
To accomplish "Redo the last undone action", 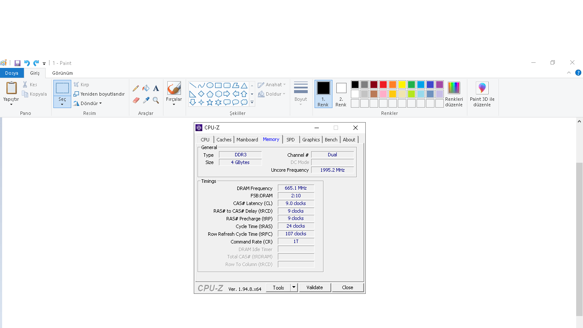I will point(36,63).
